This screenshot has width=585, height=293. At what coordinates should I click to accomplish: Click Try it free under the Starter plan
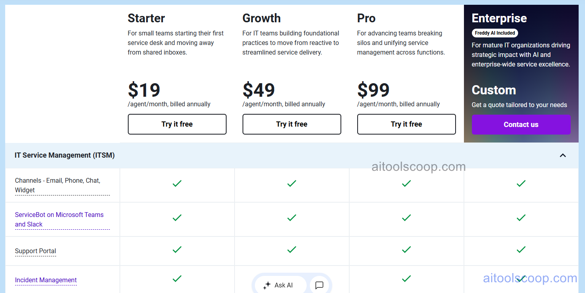tap(177, 124)
